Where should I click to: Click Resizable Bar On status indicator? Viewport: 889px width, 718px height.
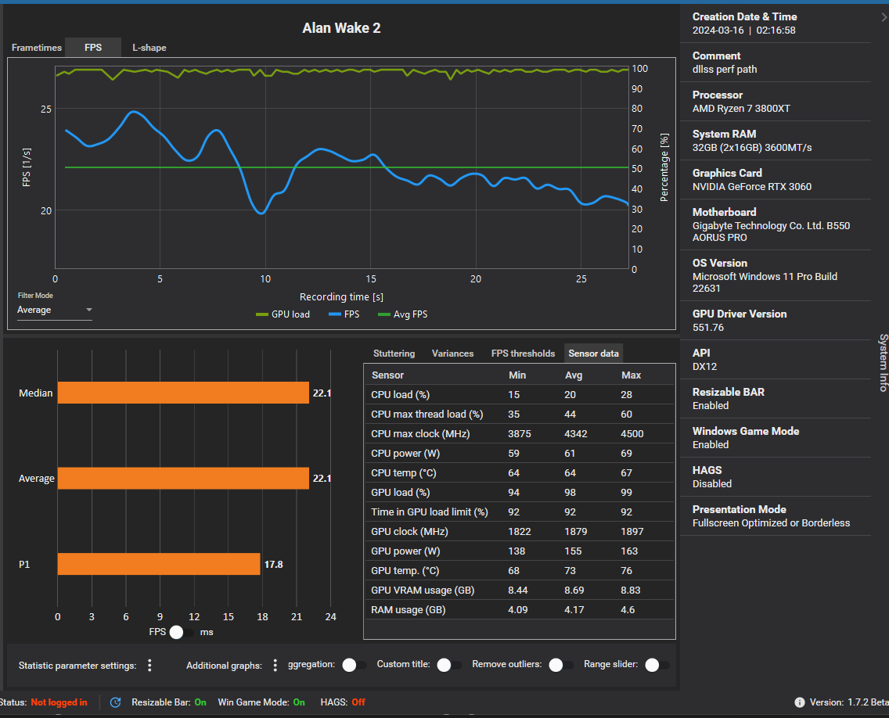[x=169, y=702]
